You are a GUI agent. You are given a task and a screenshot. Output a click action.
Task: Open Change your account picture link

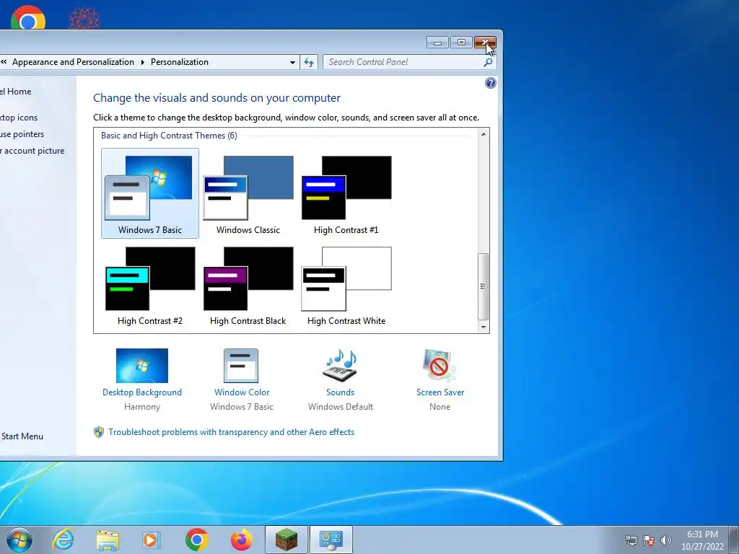point(32,151)
